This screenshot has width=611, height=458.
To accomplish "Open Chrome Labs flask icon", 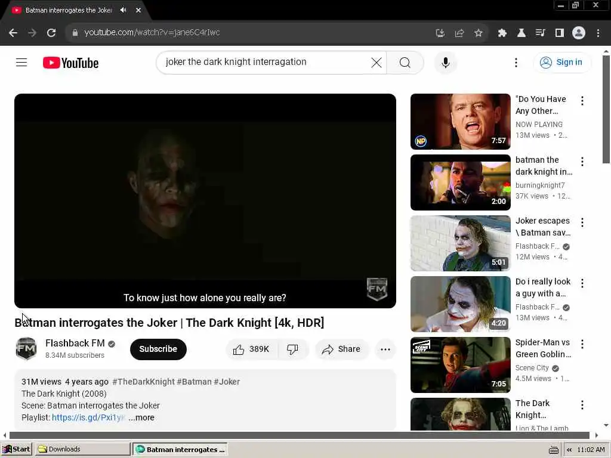I will tap(521, 33).
